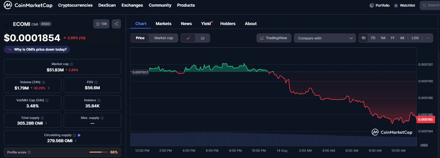Click the 14 Aug date axis label
Viewport: 440px width, 158px height.
point(282,150)
